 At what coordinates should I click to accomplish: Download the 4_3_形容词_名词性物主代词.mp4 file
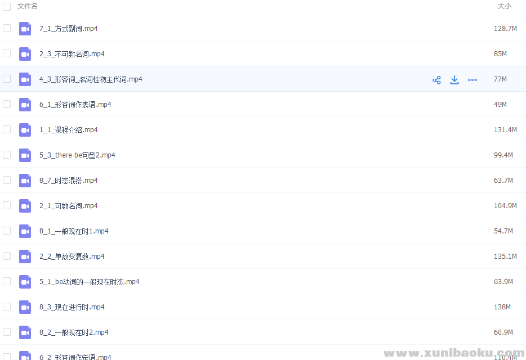pyautogui.click(x=454, y=80)
